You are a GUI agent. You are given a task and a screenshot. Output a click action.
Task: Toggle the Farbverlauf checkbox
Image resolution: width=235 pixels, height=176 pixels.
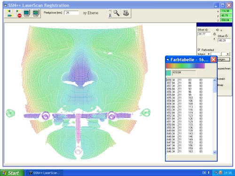coord(199,50)
